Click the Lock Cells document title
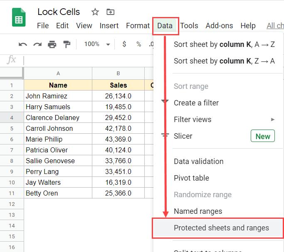284x252 pixels. coord(59,12)
